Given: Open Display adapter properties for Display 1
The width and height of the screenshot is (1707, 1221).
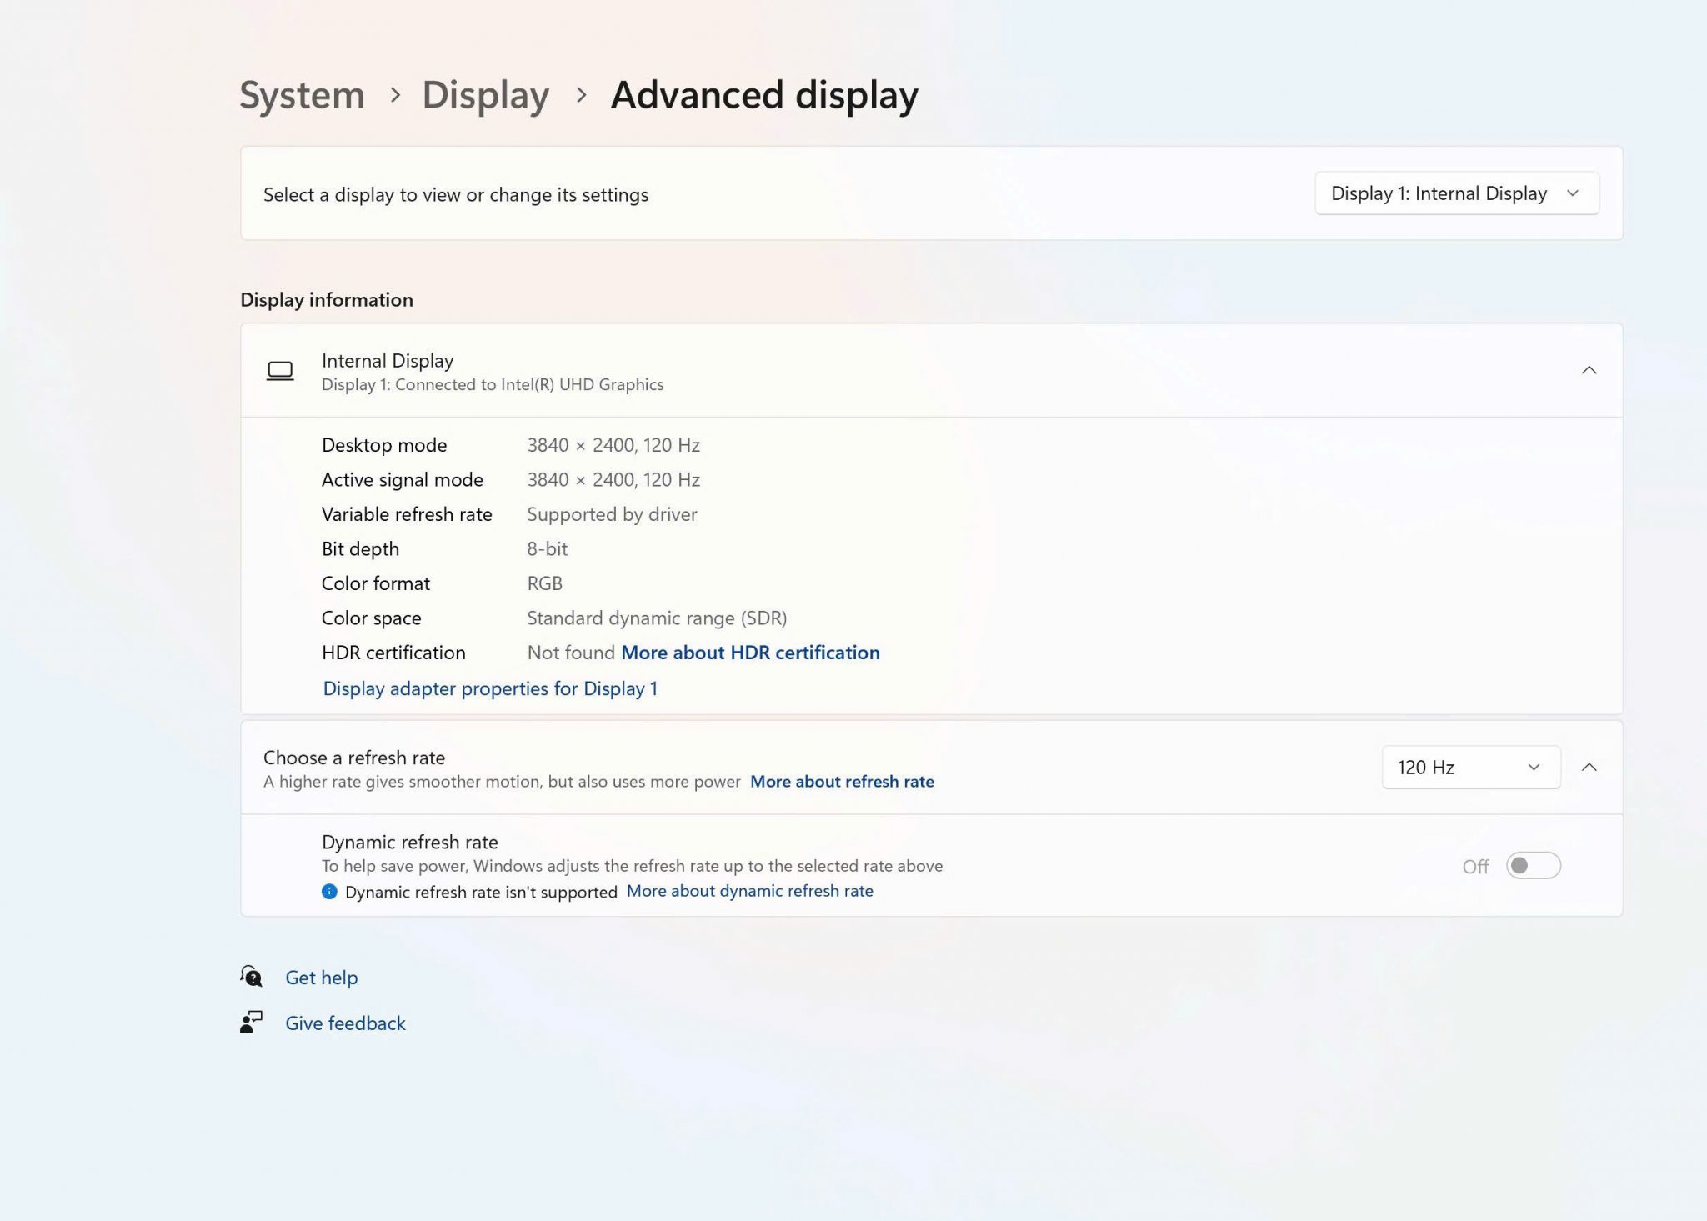Looking at the screenshot, I should (x=490, y=688).
